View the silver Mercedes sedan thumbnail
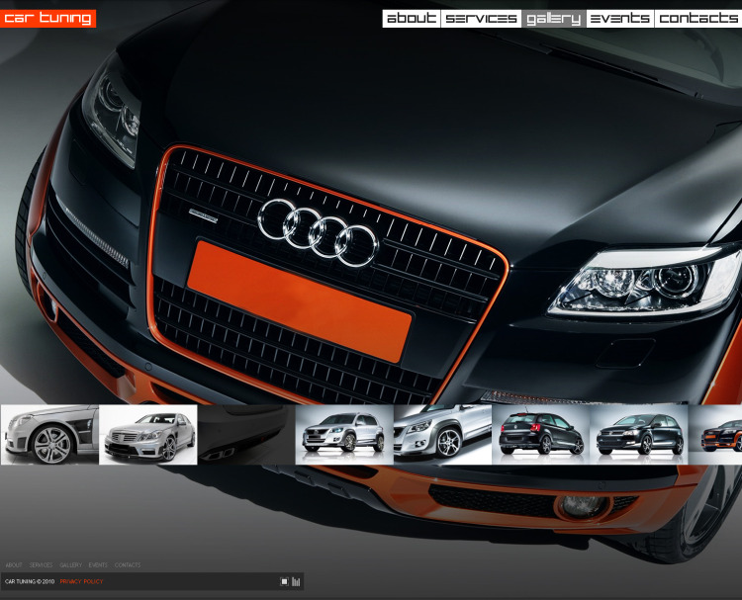The width and height of the screenshot is (742, 600). [x=148, y=435]
